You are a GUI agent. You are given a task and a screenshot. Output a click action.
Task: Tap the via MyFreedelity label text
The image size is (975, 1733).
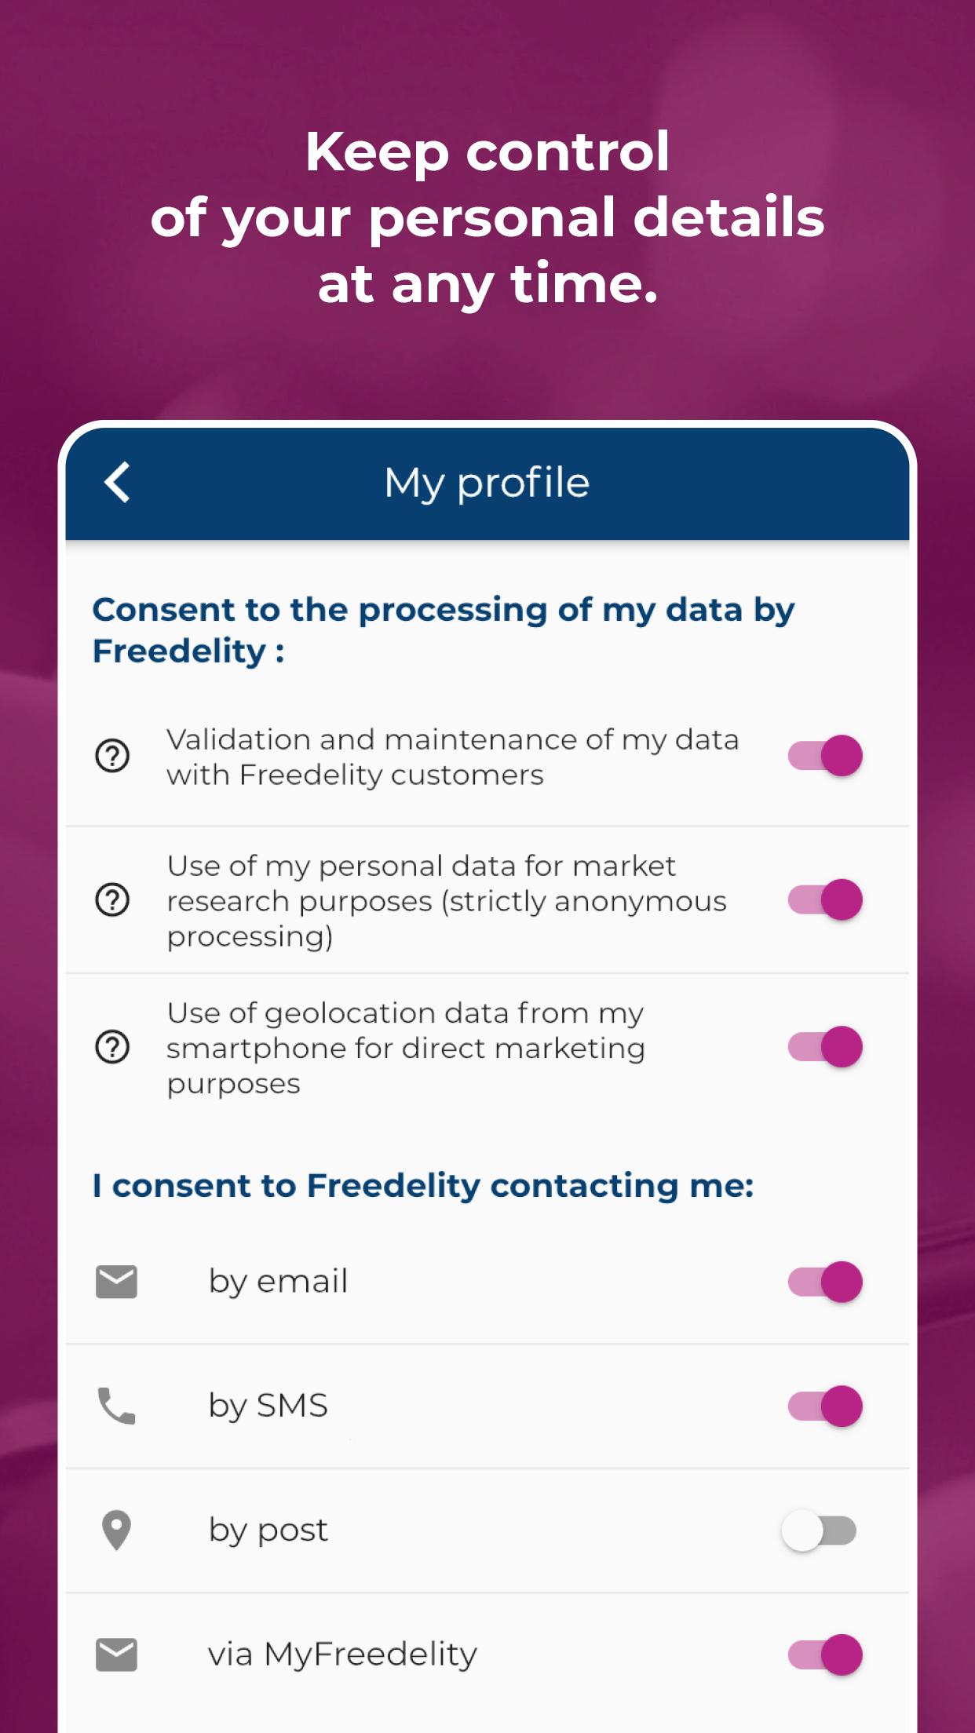click(342, 1655)
